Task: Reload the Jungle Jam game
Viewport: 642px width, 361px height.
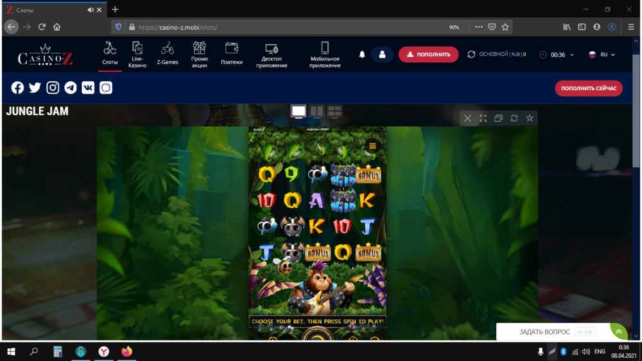Action: (x=514, y=118)
